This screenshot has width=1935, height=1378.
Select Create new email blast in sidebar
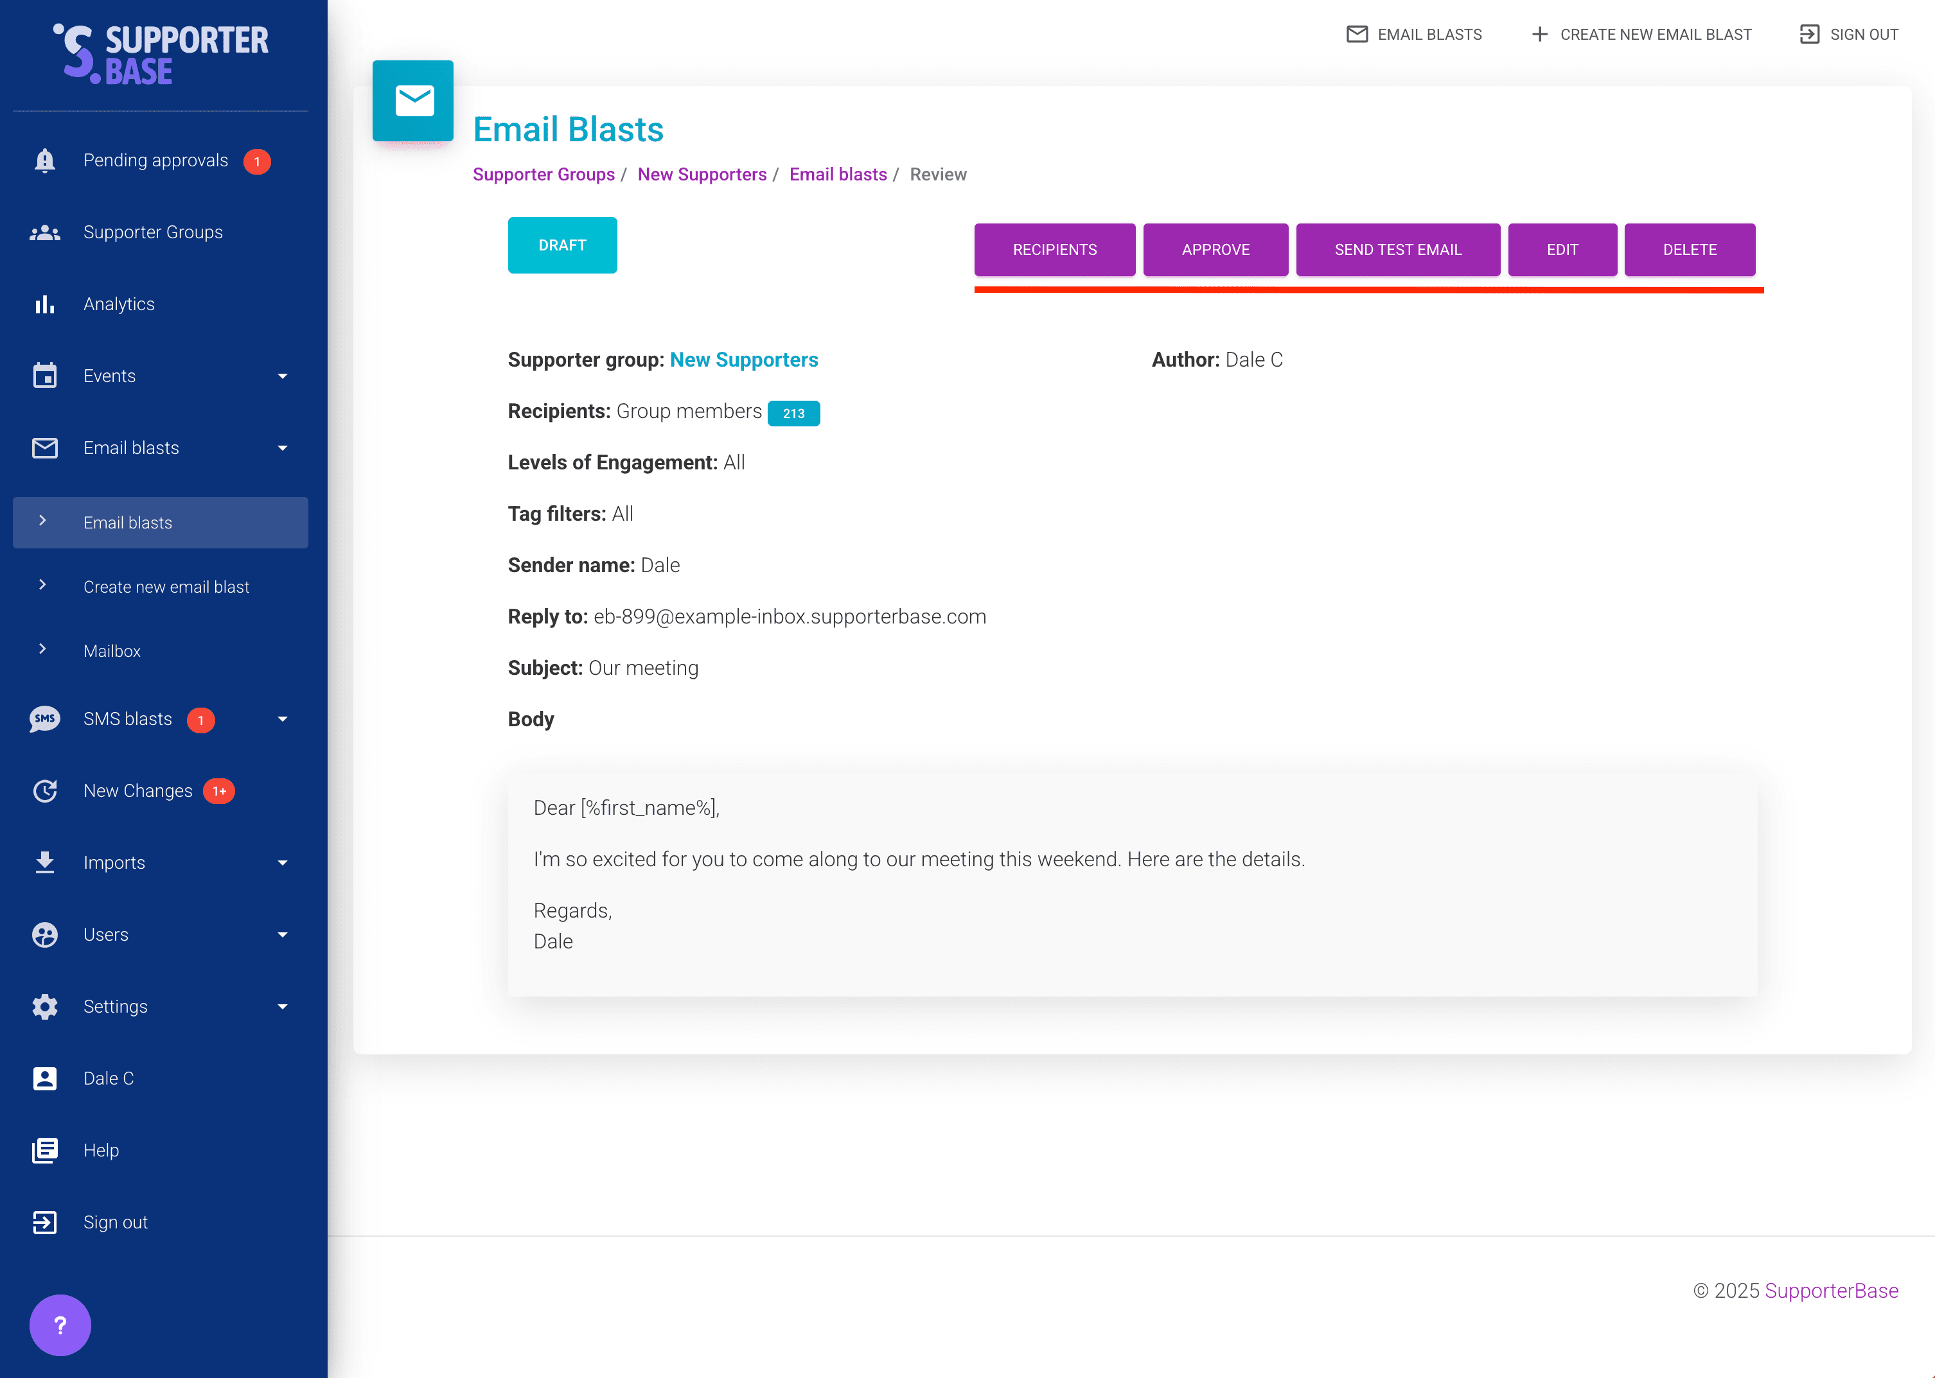(166, 587)
